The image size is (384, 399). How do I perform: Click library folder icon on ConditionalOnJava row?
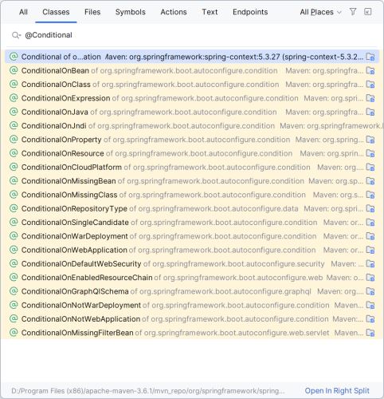[x=370, y=113]
